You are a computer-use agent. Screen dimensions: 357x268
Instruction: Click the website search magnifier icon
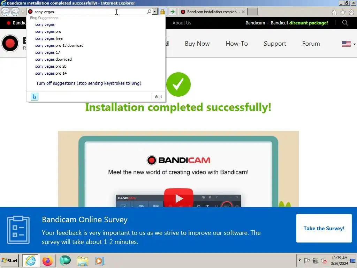tap(345, 23)
